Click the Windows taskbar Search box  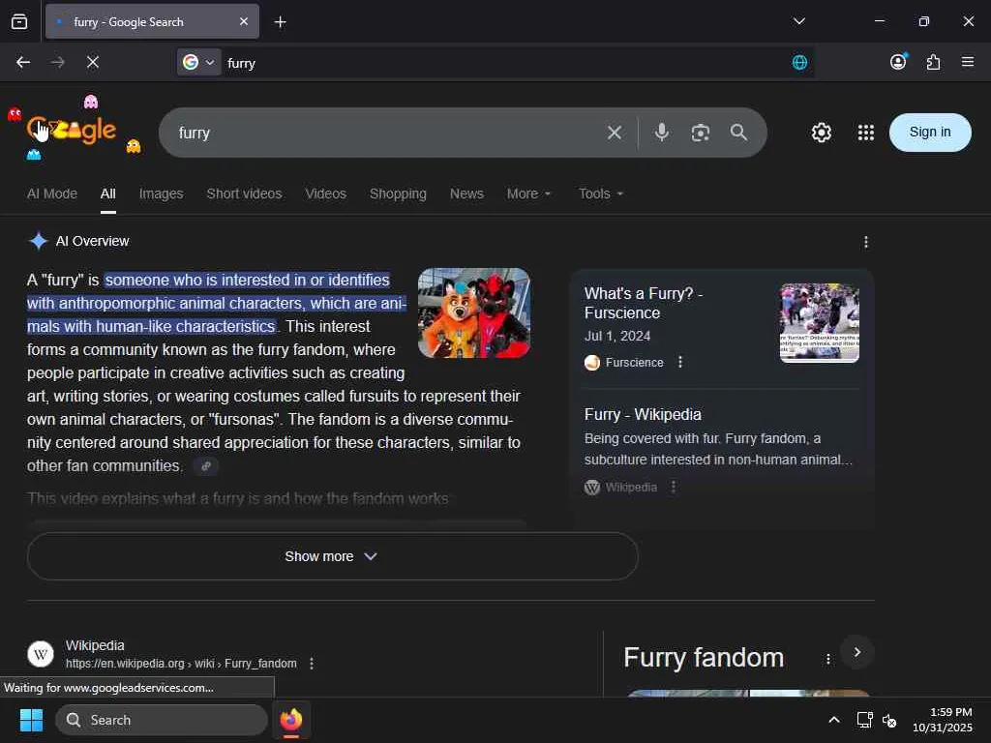pos(162,720)
